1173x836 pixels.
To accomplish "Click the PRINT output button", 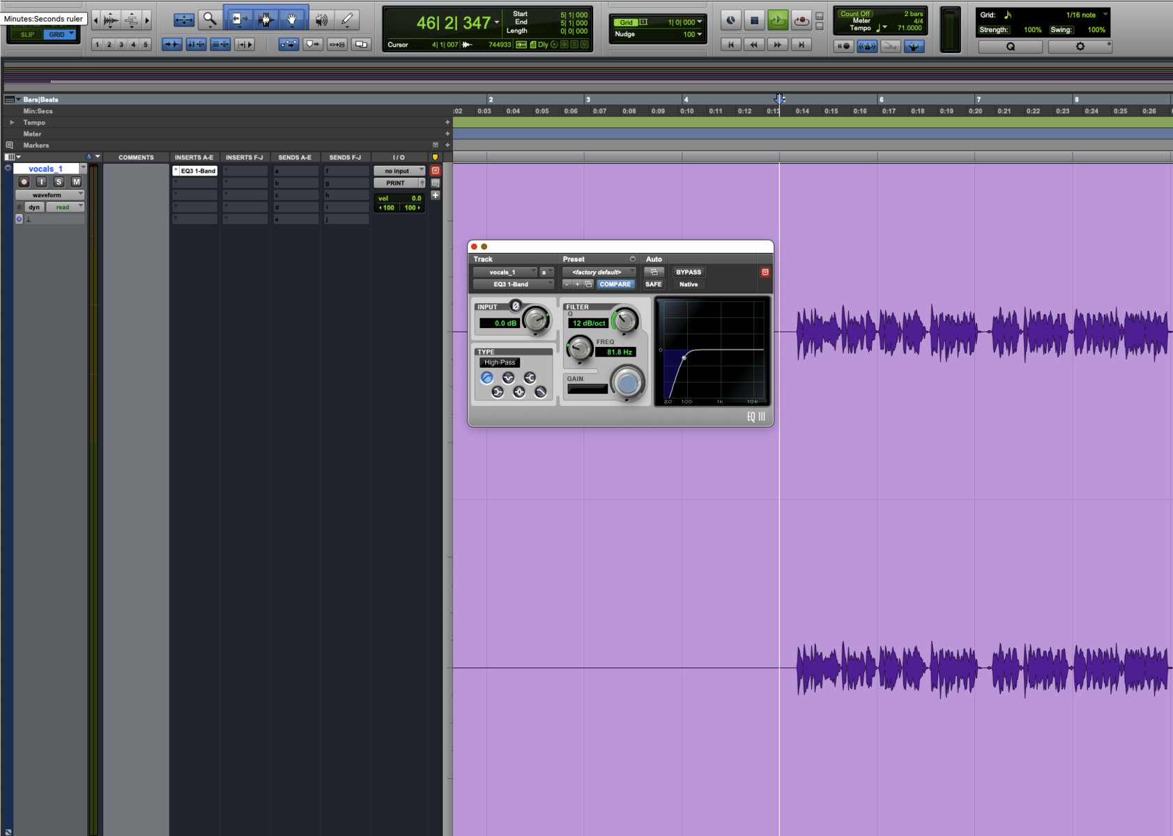I will pyautogui.click(x=395, y=183).
